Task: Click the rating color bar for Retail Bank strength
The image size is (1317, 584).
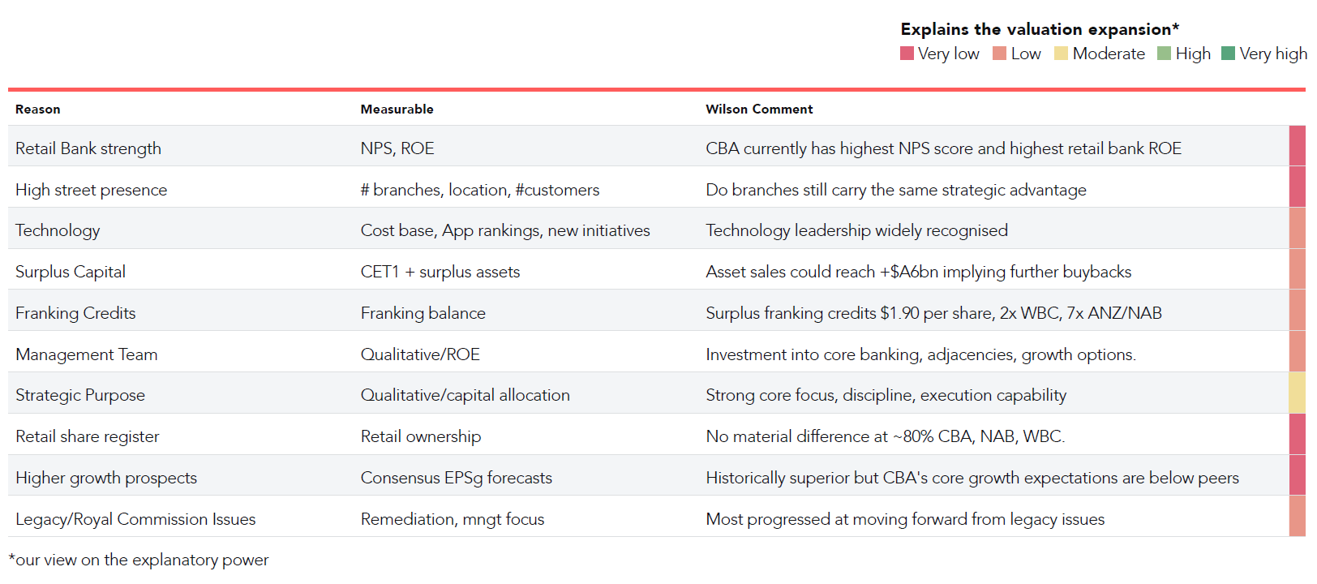Action: (x=1297, y=146)
